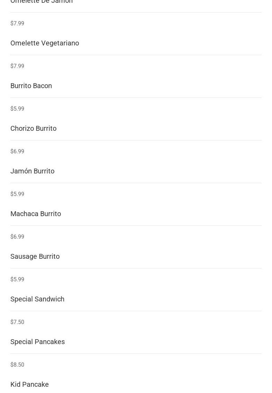272x393 pixels.
Task: Select Special Sandwich from the list
Action: (x=37, y=299)
